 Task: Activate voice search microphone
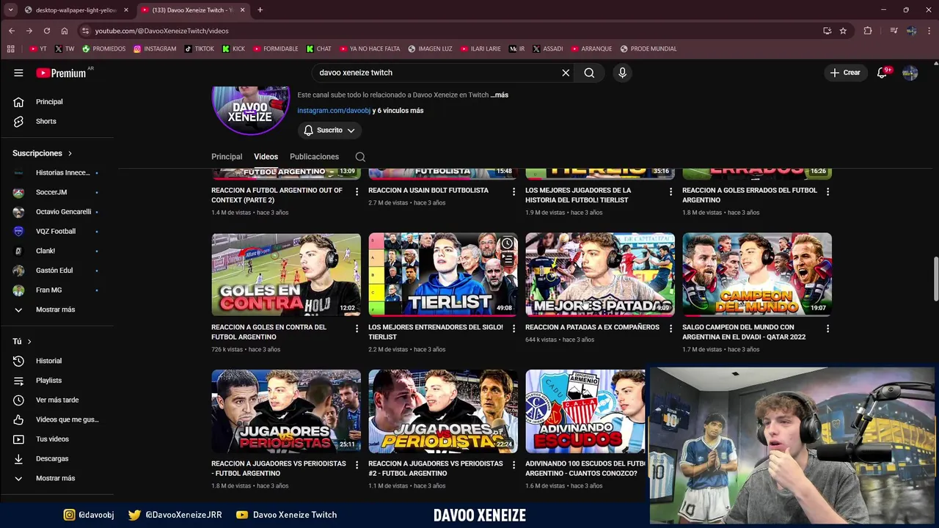(x=622, y=73)
